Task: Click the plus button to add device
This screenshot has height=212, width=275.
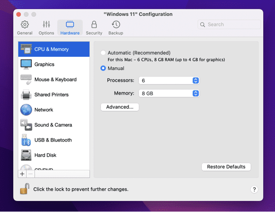Action: pyautogui.click(x=22, y=174)
